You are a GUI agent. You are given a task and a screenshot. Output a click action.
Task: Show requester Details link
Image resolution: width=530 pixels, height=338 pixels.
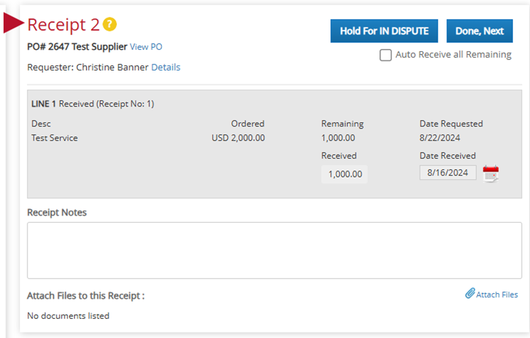pos(165,67)
